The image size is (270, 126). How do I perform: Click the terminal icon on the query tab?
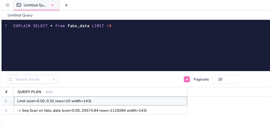[19, 5]
